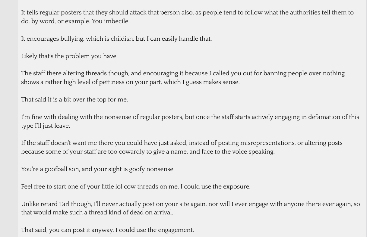Image resolution: width=367 pixels, height=237 pixels.
Task: Click the paragraph starting "It tells regular posters"
Action: [x=187, y=17]
